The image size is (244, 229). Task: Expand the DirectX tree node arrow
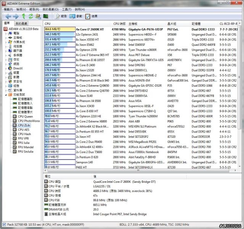pos(6,68)
